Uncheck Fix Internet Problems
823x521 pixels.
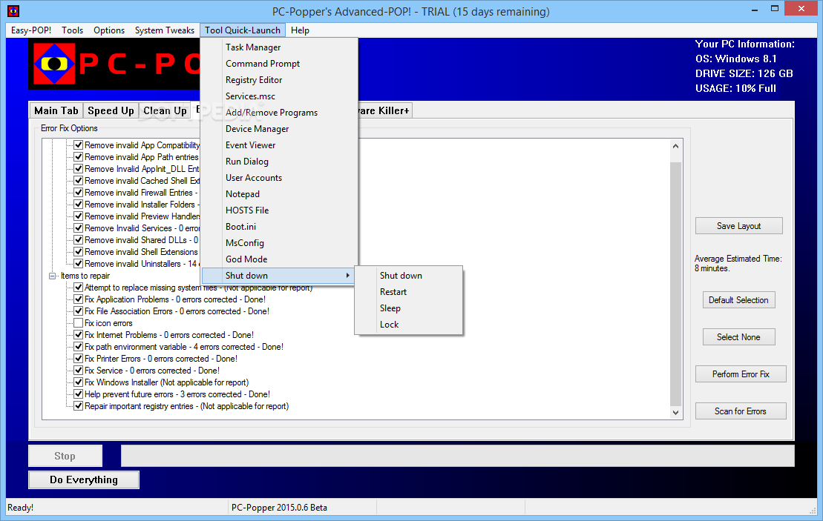click(78, 335)
